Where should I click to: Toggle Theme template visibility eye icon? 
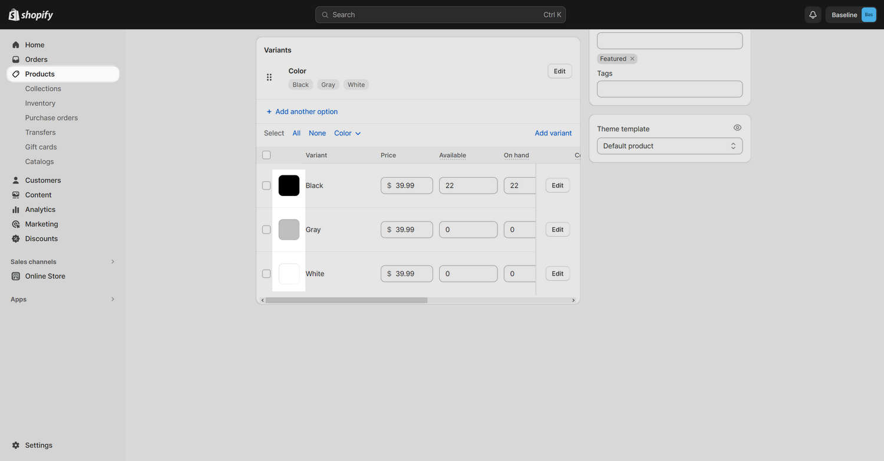click(737, 127)
